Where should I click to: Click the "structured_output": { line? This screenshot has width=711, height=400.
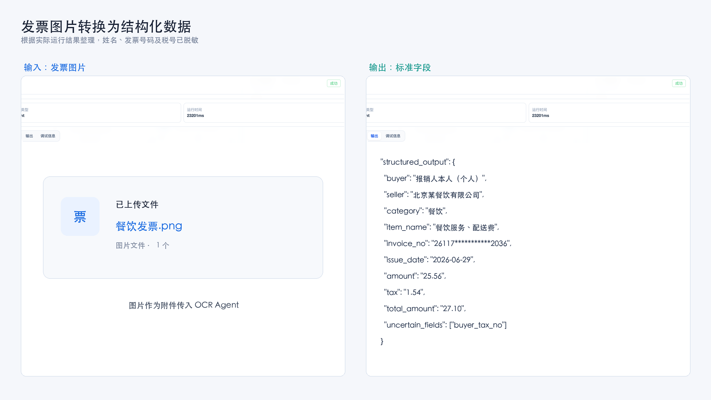418,162
